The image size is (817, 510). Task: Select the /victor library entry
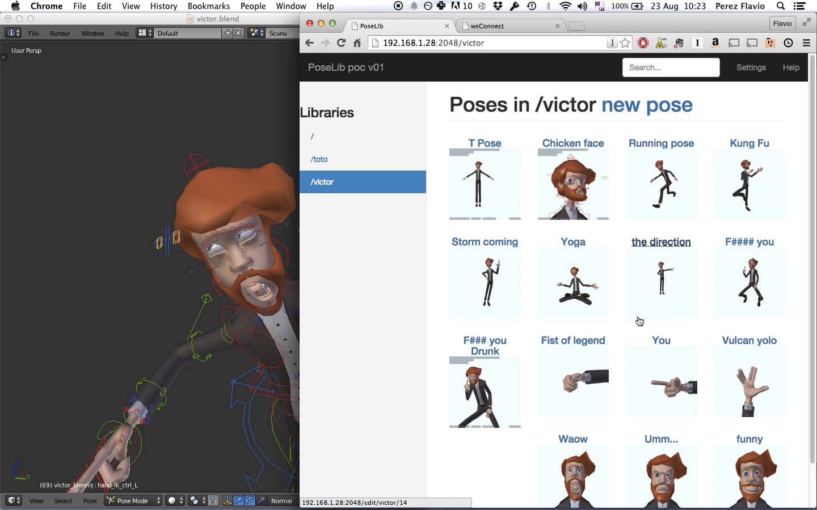(363, 182)
